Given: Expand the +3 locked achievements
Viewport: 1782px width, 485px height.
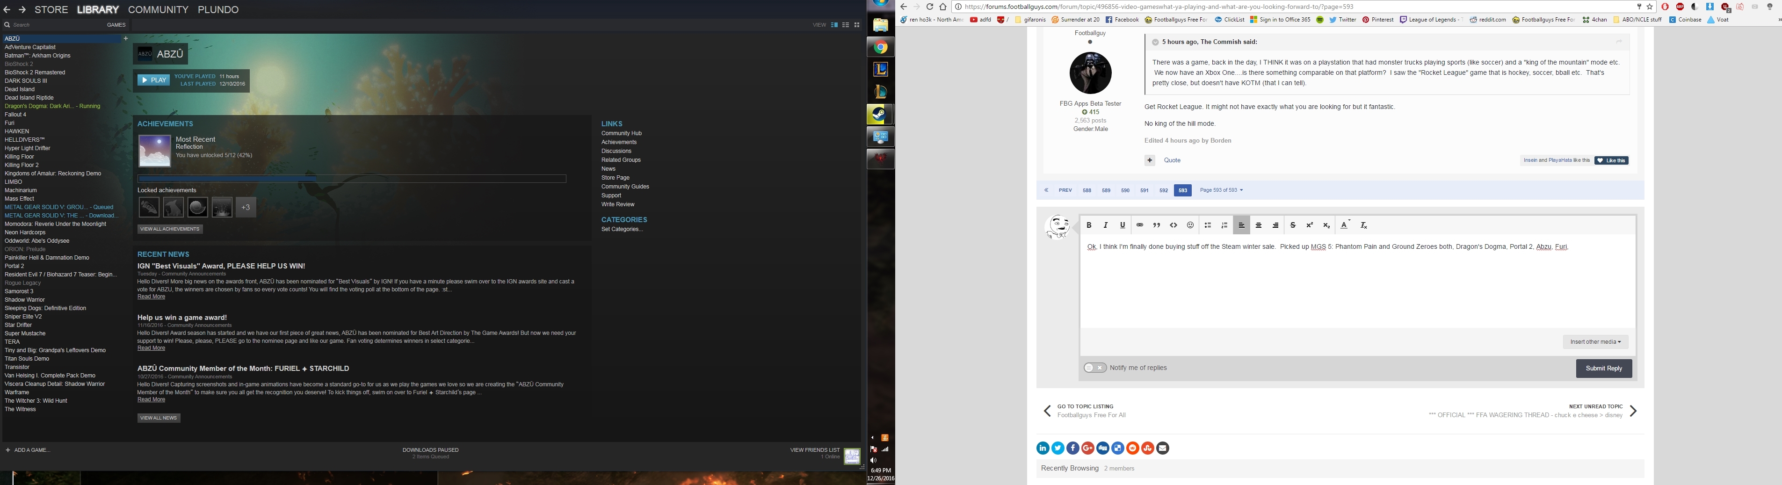Looking at the screenshot, I should coord(246,208).
